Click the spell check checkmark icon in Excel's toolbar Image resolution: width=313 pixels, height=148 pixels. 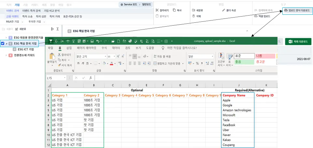[136, 41]
